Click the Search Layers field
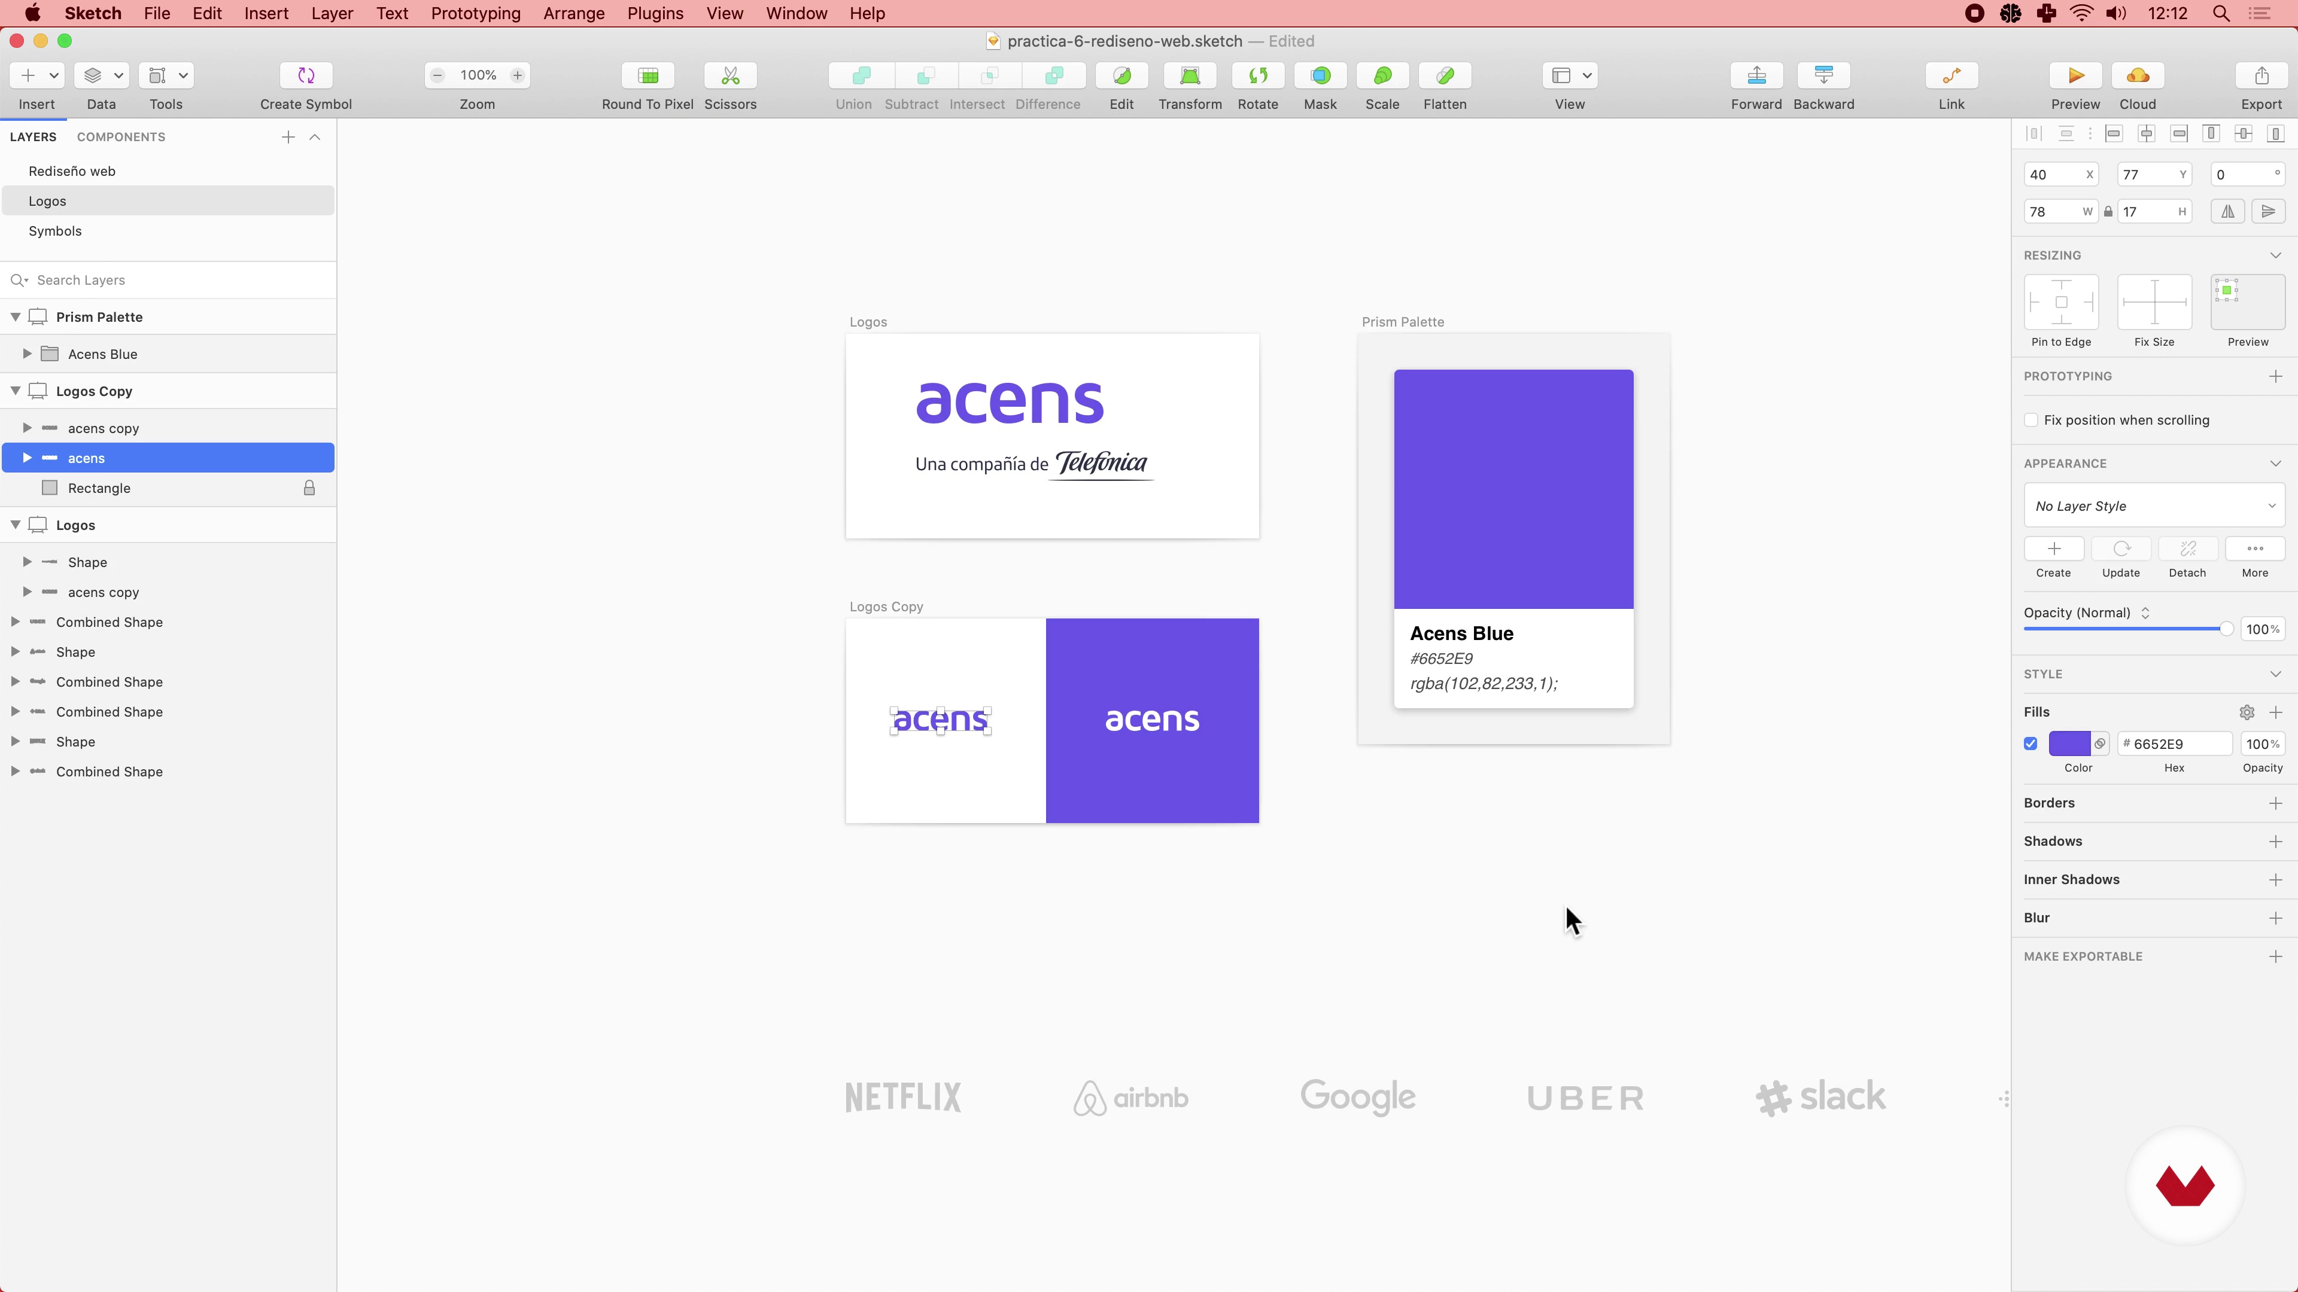The width and height of the screenshot is (2298, 1292). [x=169, y=280]
